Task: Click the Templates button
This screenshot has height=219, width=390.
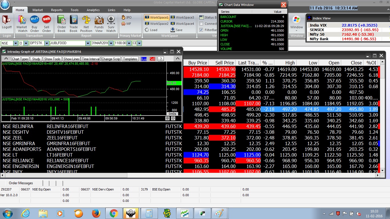Action: pyautogui.click(x=130, y=59)
